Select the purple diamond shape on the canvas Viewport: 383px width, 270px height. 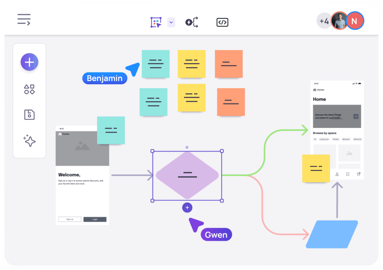coord(187,175)
